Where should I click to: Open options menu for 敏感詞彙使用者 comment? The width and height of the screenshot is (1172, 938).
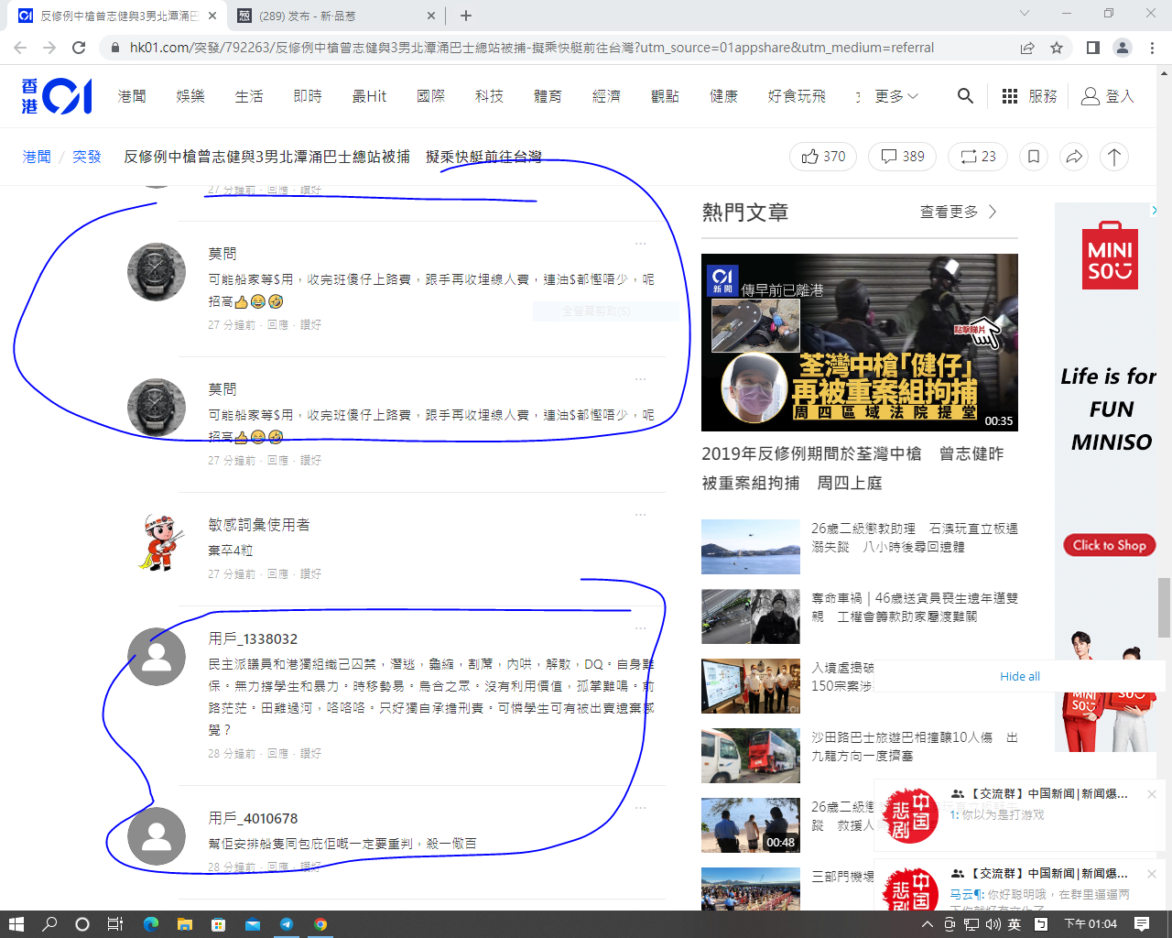(640, 515)
